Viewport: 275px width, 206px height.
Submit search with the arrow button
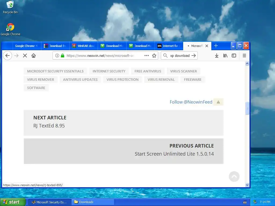tap(194, 56)
